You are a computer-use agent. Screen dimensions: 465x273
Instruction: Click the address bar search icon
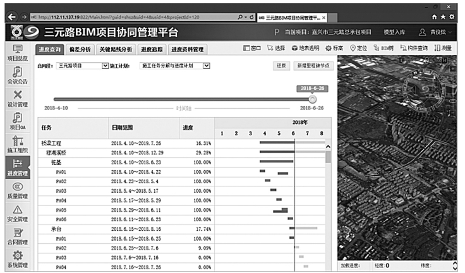point(240,17)
